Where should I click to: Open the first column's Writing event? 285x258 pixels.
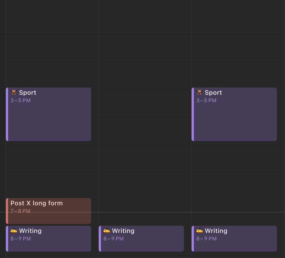(48, 239)
